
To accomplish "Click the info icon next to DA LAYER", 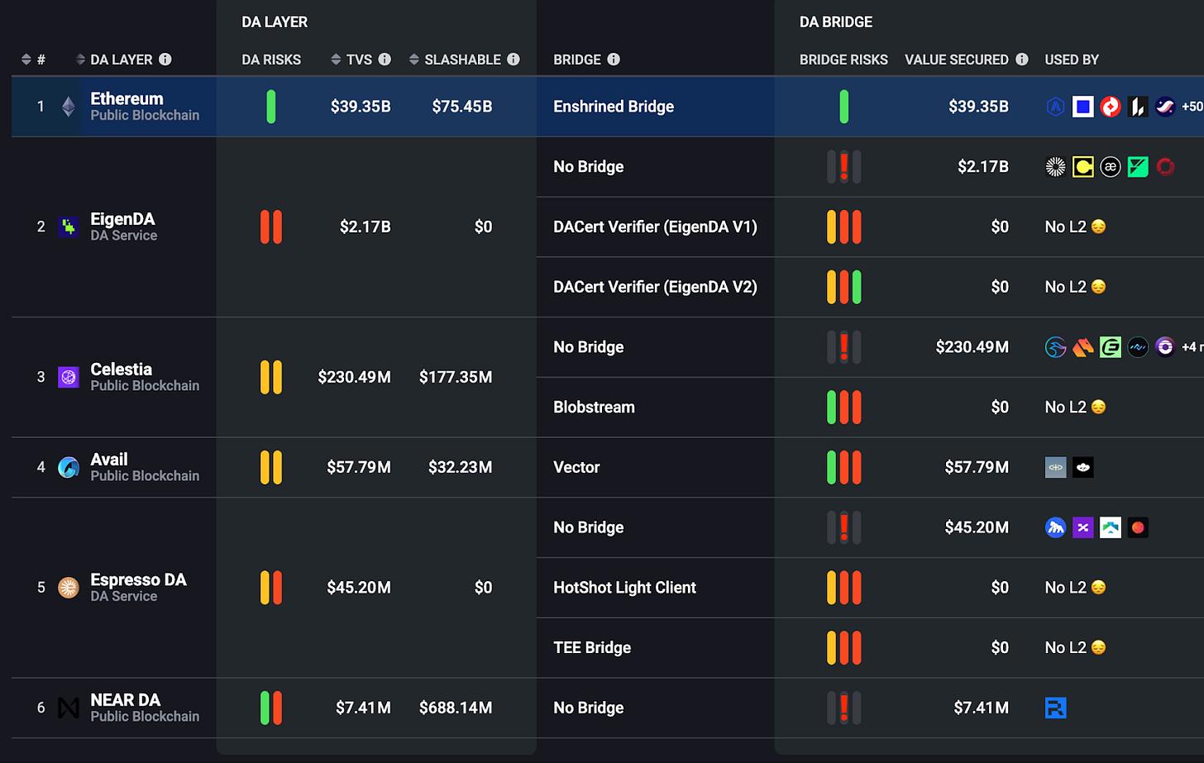I will tap(165, 60).
